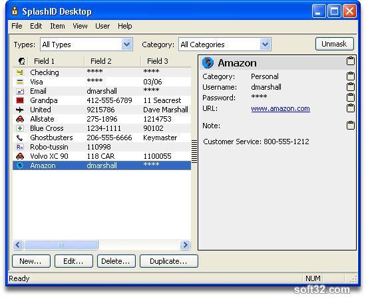Click the 110998 Robo-tussin cell
366x299 pixels.
[98, 147]
